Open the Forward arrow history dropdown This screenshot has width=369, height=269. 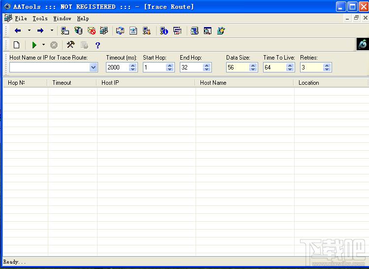click(x=52, y=31)
